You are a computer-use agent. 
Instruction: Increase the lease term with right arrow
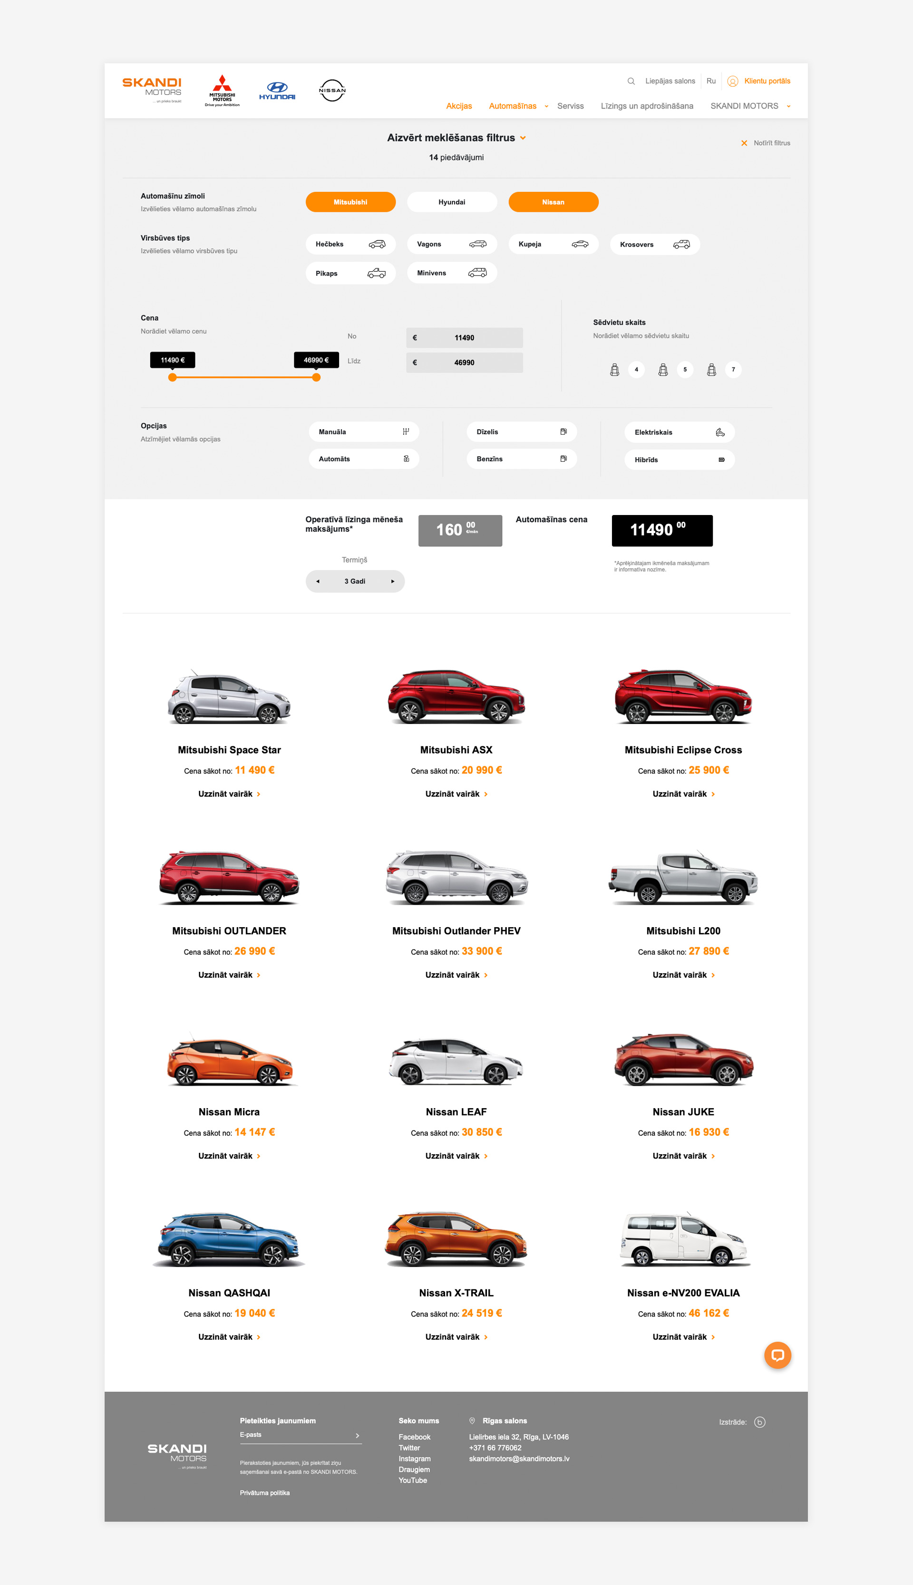(x=392, y=581)
